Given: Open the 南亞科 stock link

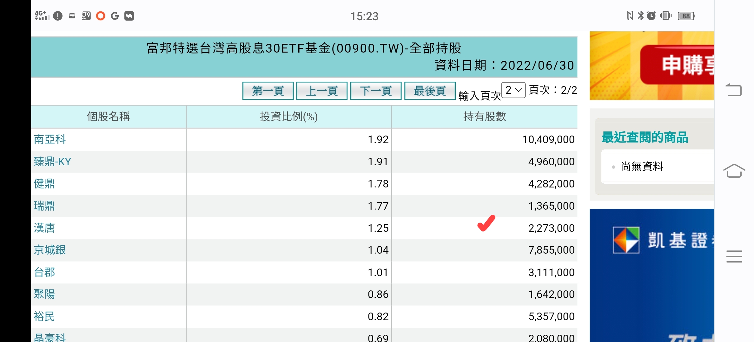Looking at the screenshot, I should click(50, 139).
